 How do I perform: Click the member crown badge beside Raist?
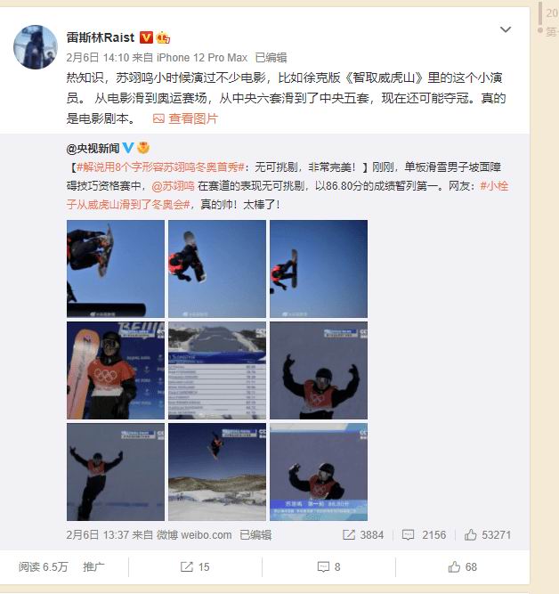(163, 37)
